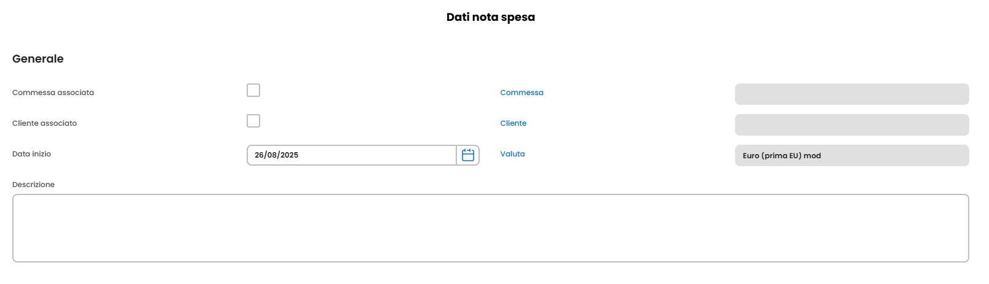Click the Valuta link
The width and height of the screenshot is (989, 284).
pos(512,154)
